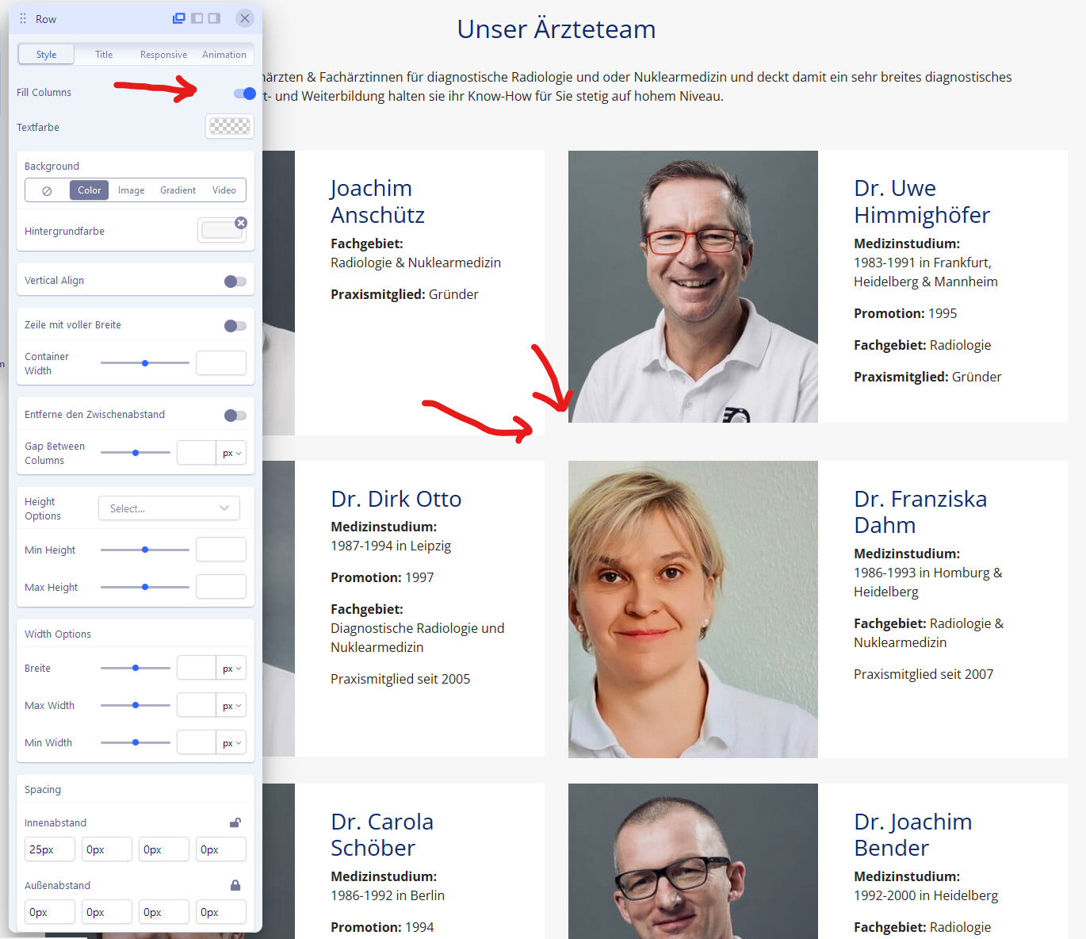Dock the Row panel to the right
Screen dimensions: 1086x939
click(x=214, y=18)
